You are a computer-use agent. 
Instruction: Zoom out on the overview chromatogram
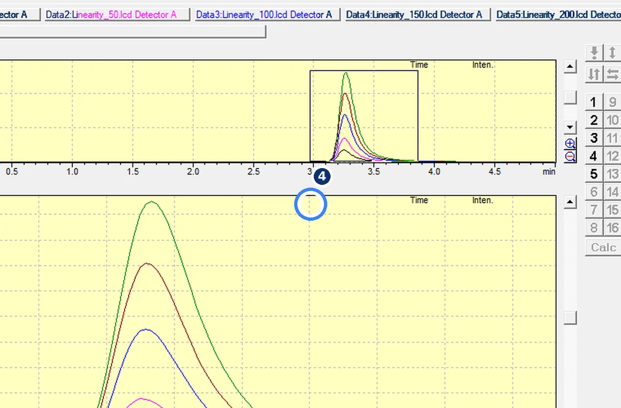tap(570, 157)
